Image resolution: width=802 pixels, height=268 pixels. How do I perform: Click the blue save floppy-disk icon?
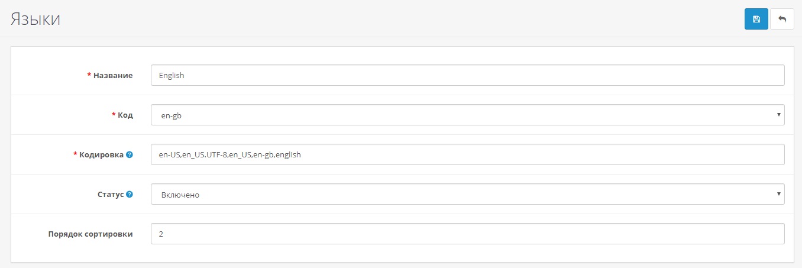coord(756,19)
